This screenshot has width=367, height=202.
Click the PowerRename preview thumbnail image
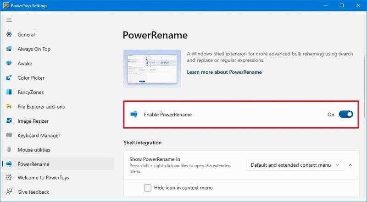152,69
